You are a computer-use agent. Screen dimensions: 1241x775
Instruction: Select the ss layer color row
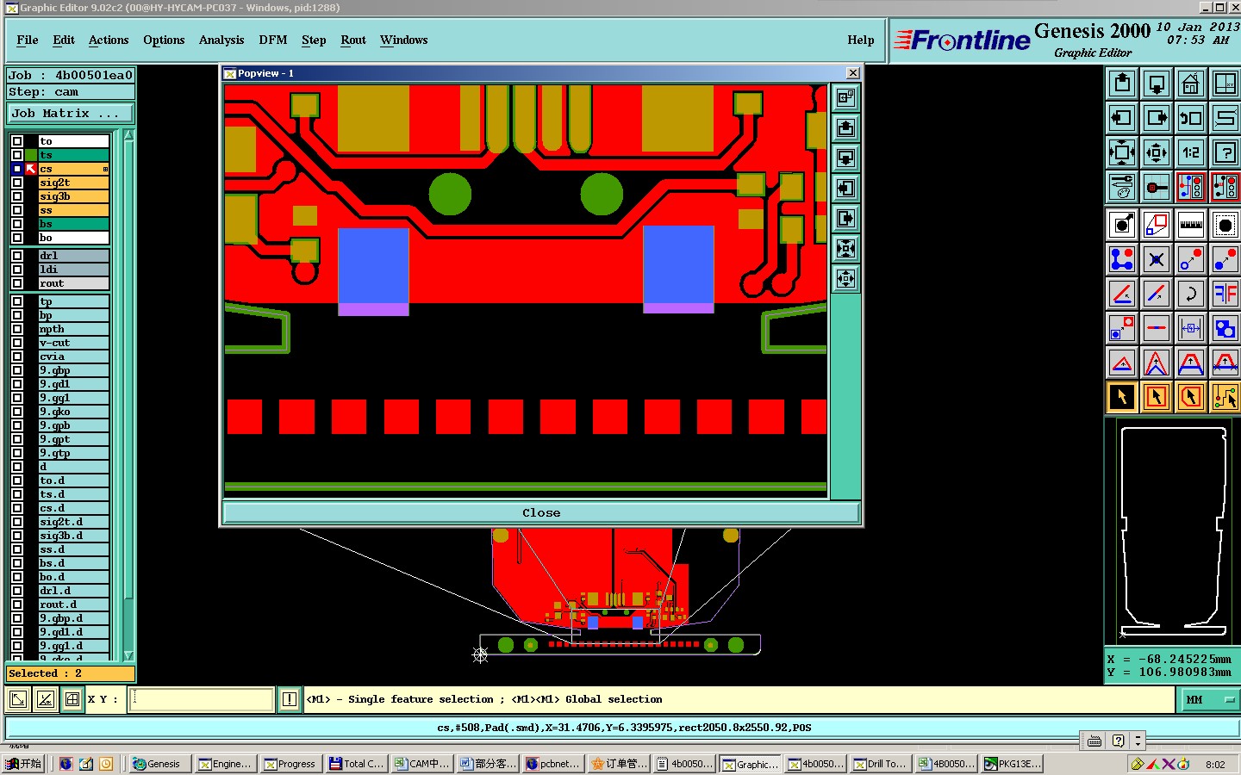[x=74, y=210]
